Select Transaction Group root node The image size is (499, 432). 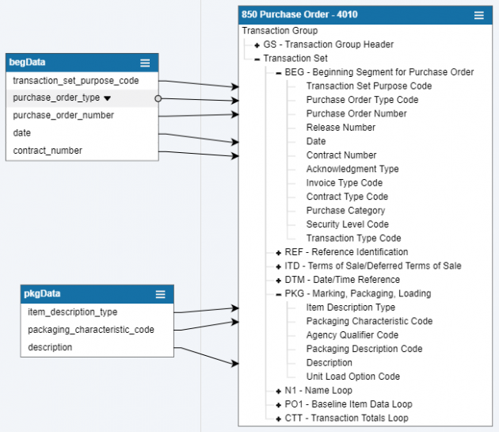(280, 31)
